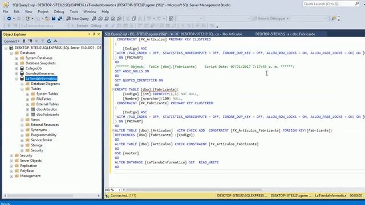Expand the dbo.Fabricante table node
Image resolution: width=365 pixels, height=205 pixels.
[27, 114]
